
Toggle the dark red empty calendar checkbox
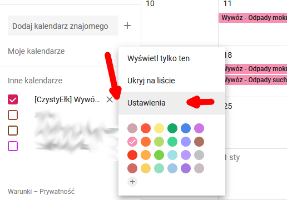pyautogui.click(x=13, y=115)
